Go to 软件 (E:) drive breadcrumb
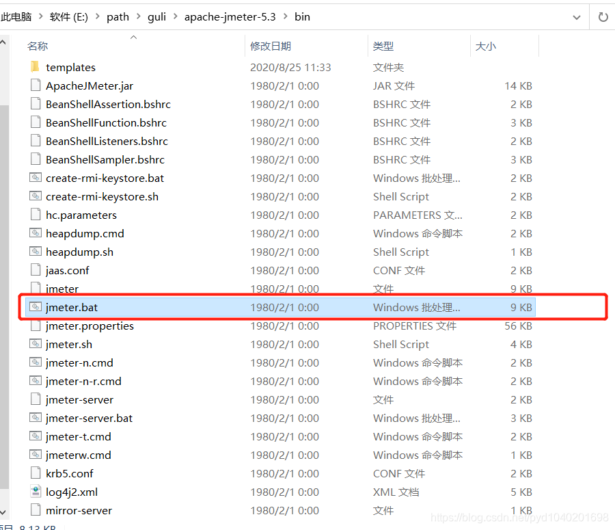615x530 pixels. tap(68, 17)
